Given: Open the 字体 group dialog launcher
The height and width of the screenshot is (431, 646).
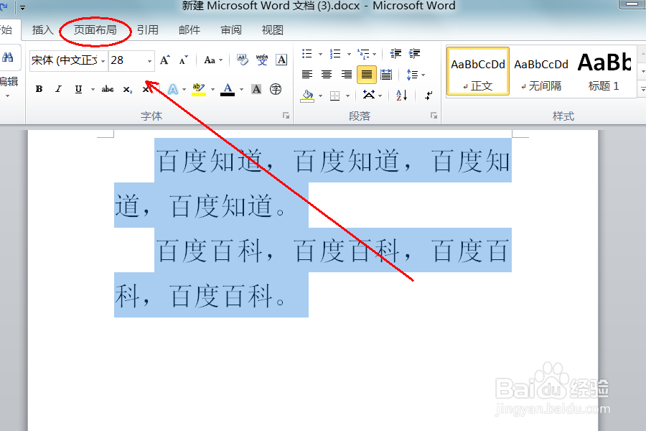Looking at the screenshot, I should [285, 115].
